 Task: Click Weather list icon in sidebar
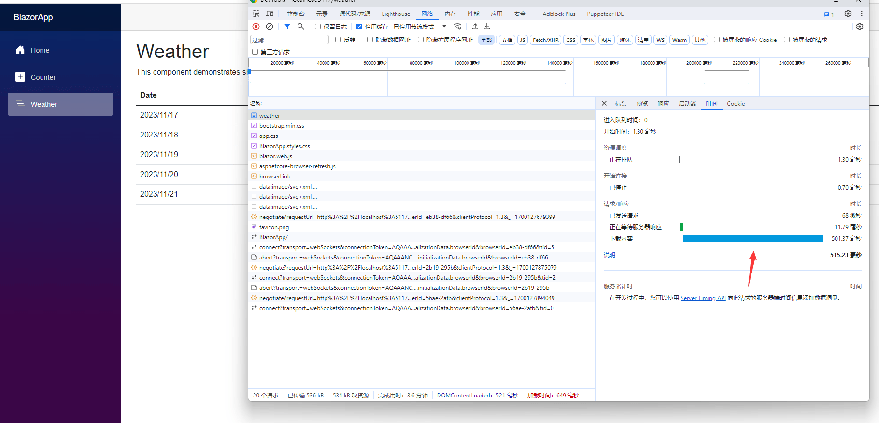(20, 104)
